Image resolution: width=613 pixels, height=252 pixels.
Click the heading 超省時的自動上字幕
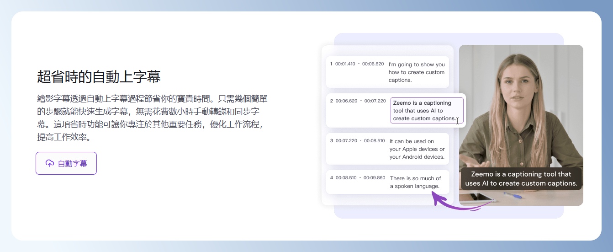(x=99, y=77)
